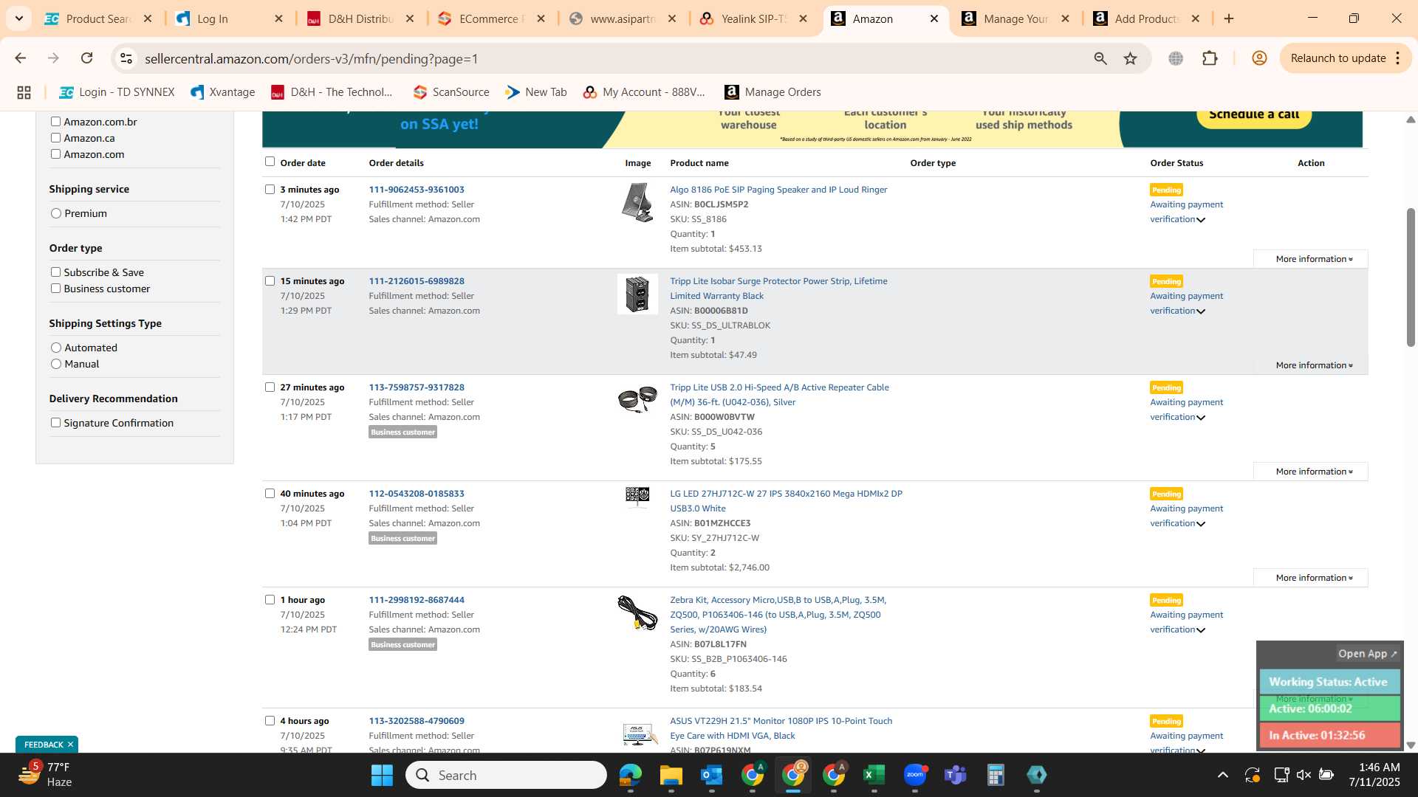View site information icon in address bar

pyautogui.click(x=126, y=58)
